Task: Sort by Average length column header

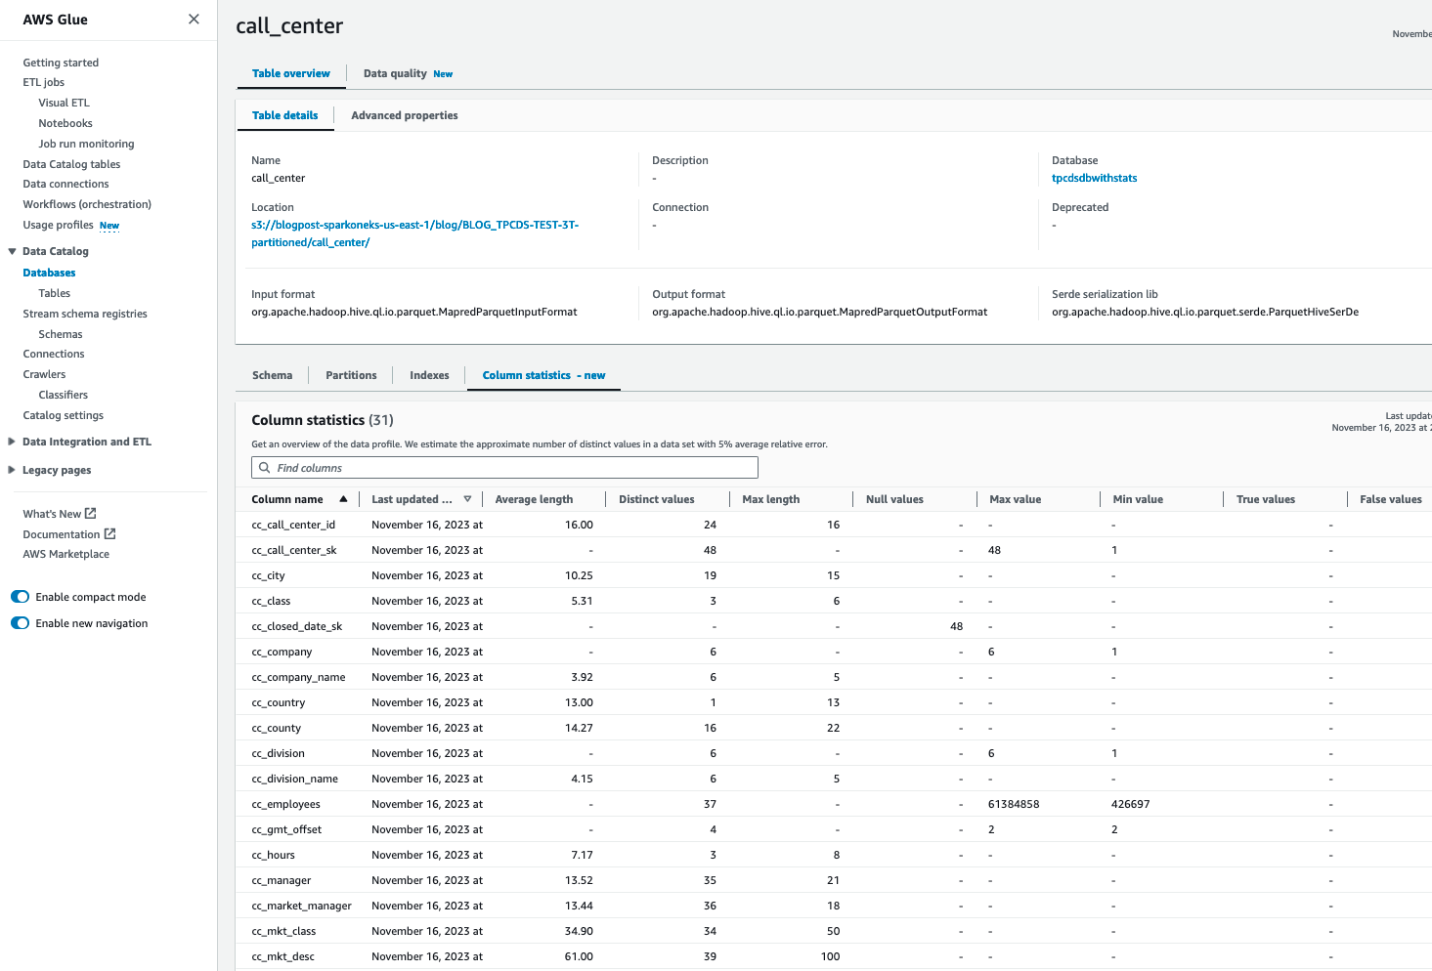Action: 534,499
